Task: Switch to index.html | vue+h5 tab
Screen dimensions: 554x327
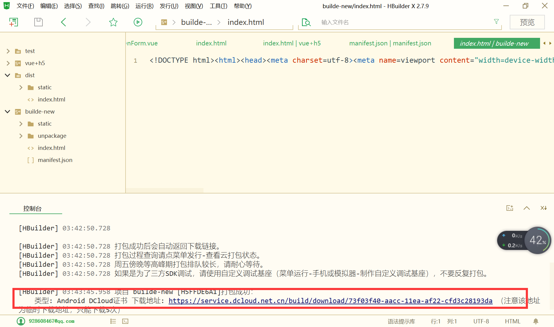Action: tap(292, 43)
